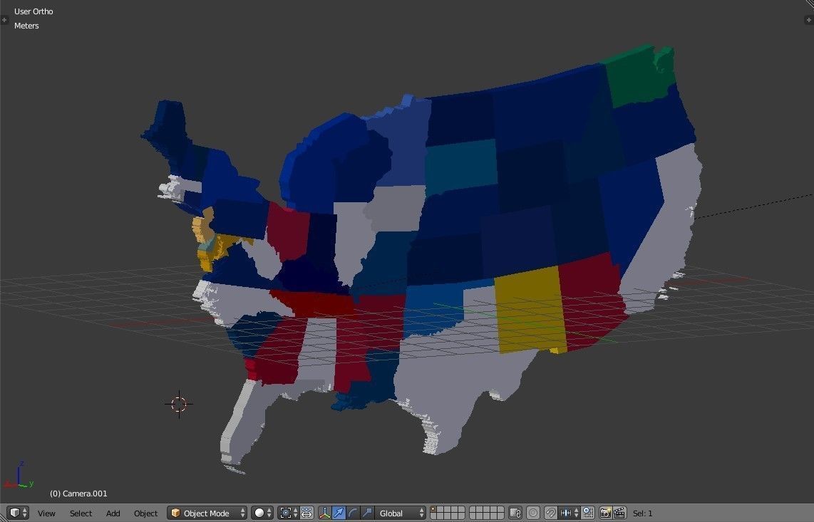
Task: Click the User Ortho view label
Action: [34, 11]
